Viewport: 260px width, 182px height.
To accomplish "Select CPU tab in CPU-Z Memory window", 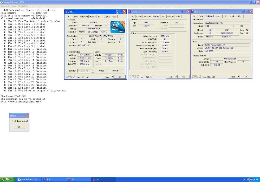I will [x=132, y=16].
